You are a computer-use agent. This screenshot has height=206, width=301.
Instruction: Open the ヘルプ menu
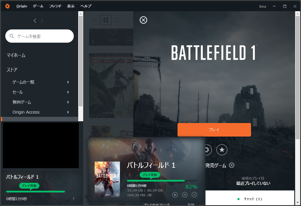[x=86, y=6]
